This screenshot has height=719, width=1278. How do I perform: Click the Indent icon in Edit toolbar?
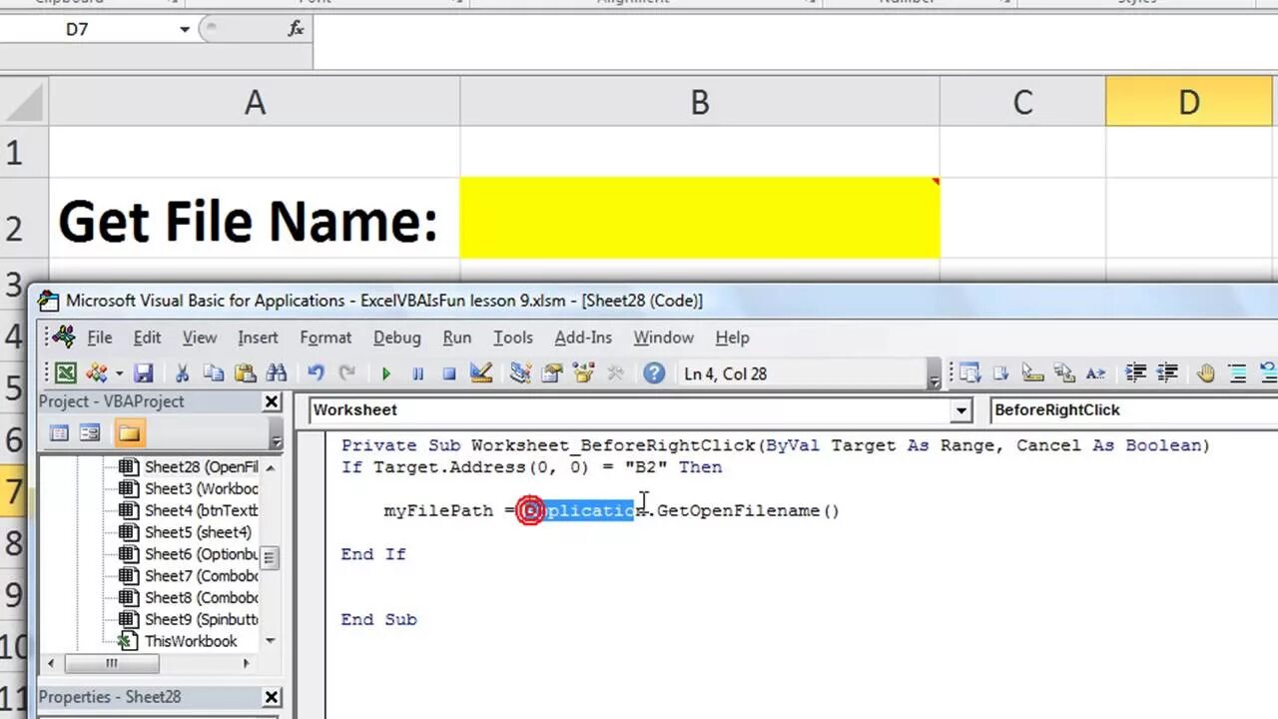(1135, 373)
